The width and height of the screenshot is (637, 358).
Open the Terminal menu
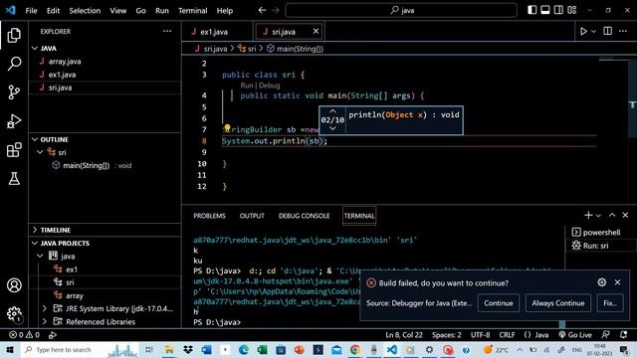(x=192, y=11)
